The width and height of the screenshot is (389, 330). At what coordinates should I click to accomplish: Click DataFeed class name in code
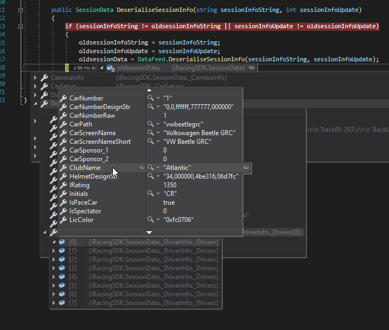point(151,59)
